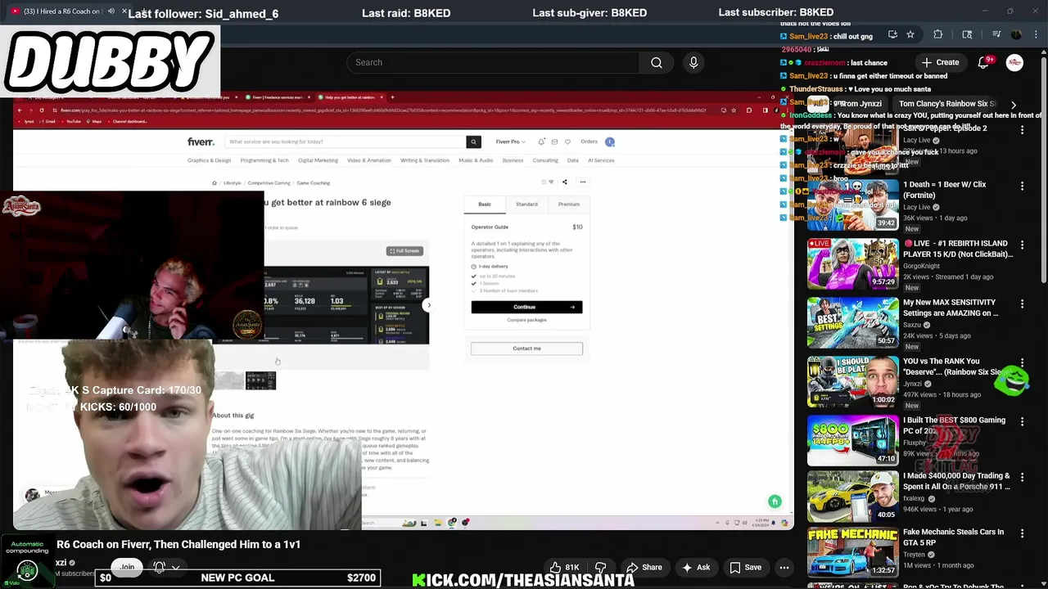Select the Basic package tab
Viewport: 1048px width, 589px height.
coord(485,205)
